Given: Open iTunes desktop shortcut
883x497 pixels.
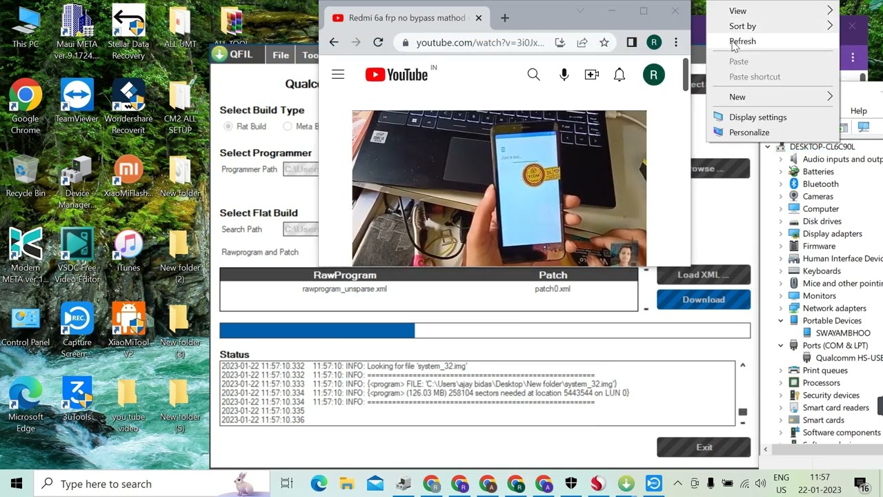Looking at the screenshot, I should (x=128, y=251).
